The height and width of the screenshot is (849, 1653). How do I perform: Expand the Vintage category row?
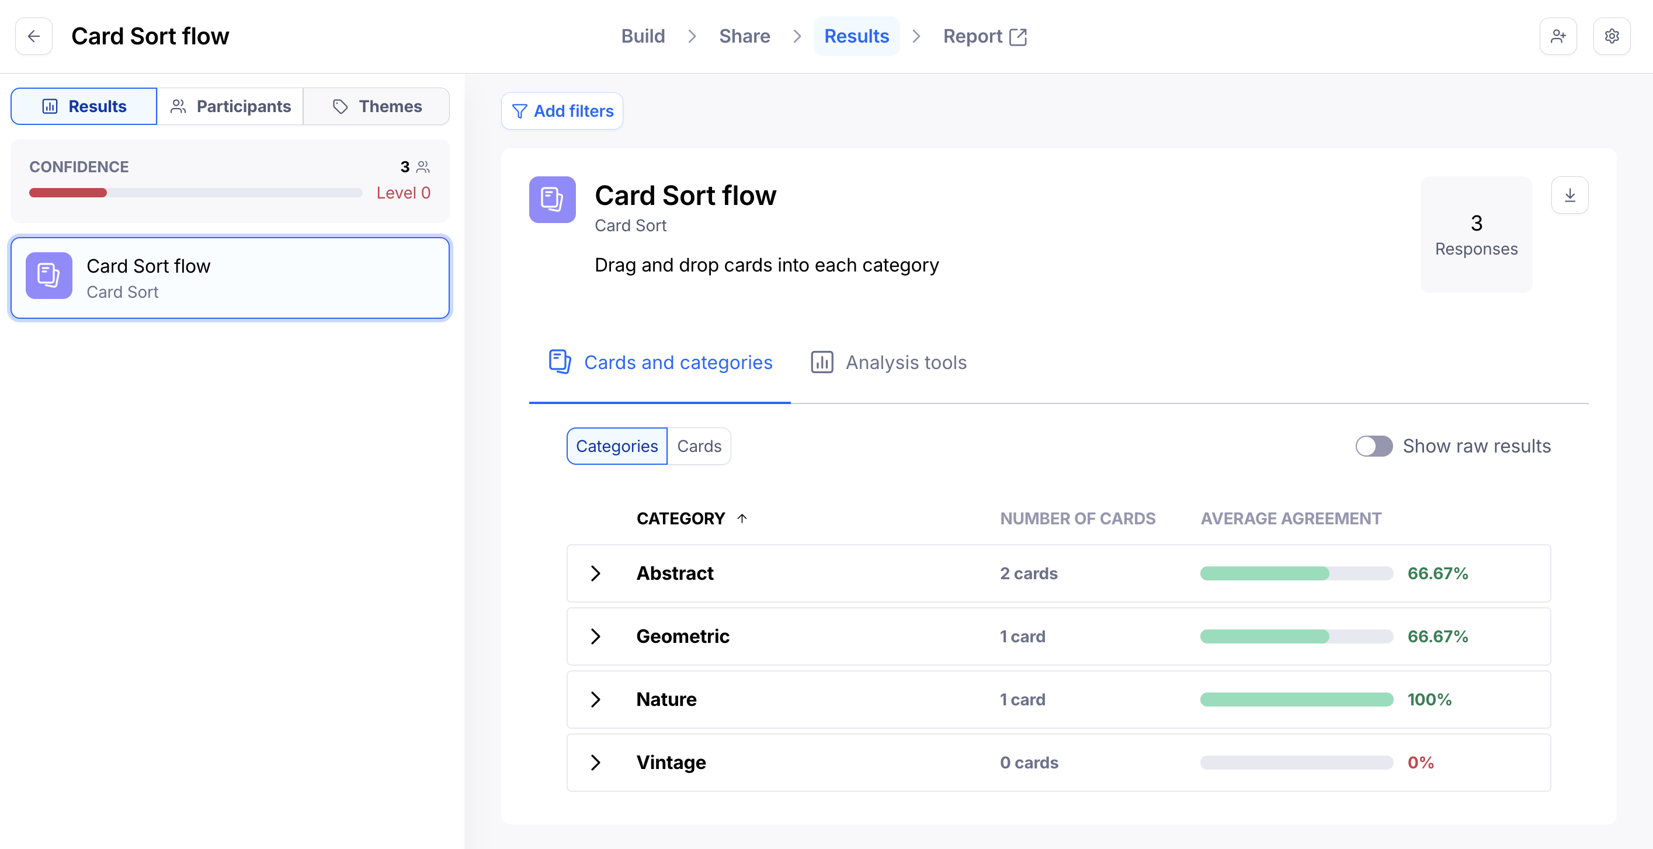click(596, 763)
